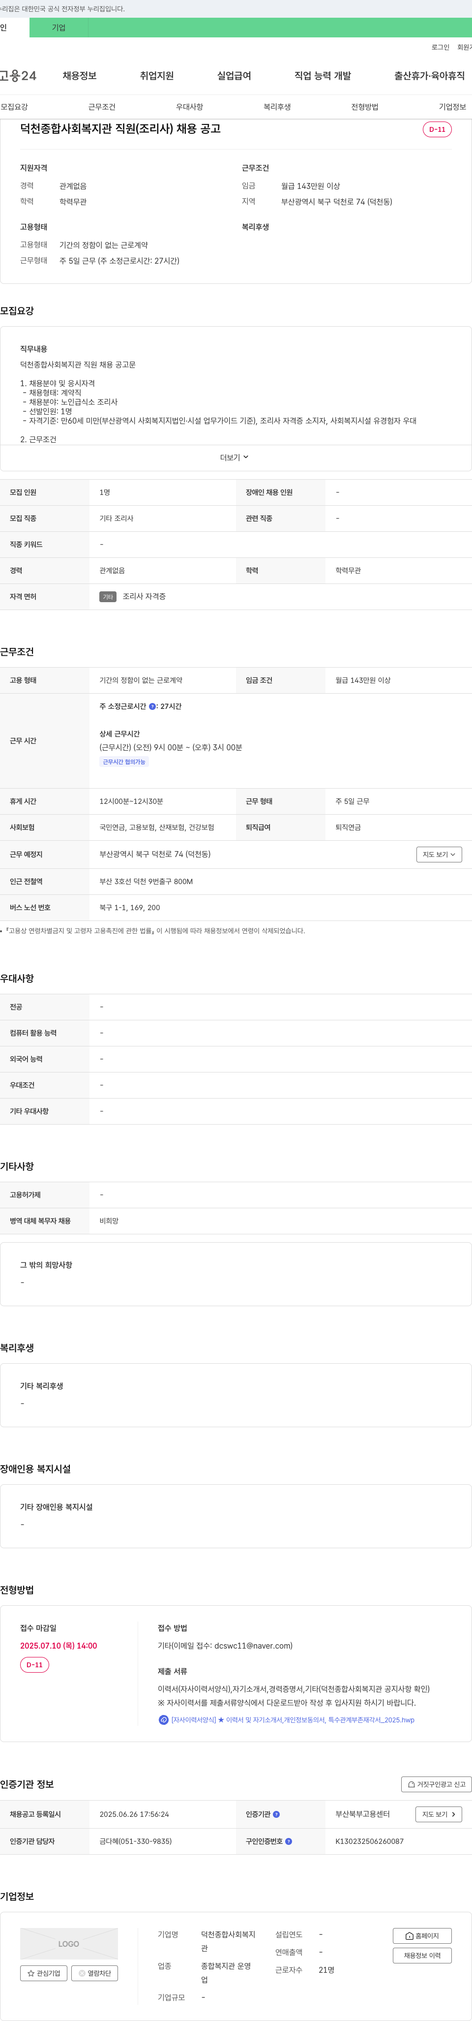
Task: Open 지도 보기 dropdown for 근무 예정지
Action: pos(438,855)
